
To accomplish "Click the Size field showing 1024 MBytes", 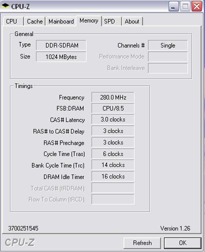I will (x=61, y=57).
